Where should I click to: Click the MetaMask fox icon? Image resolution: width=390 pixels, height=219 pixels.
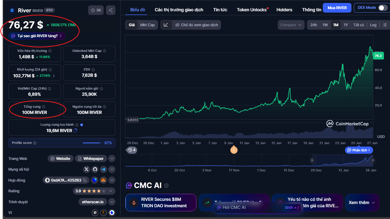103,180
